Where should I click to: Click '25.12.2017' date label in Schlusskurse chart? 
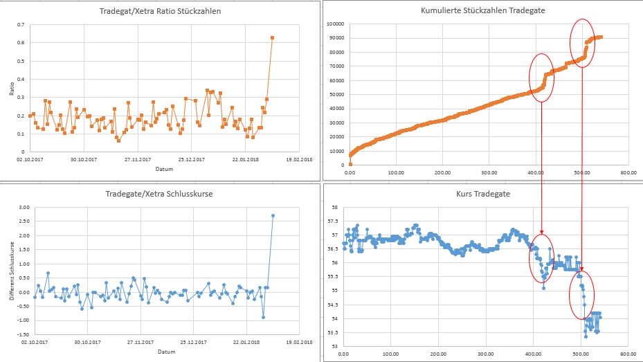tap(194, 343)
